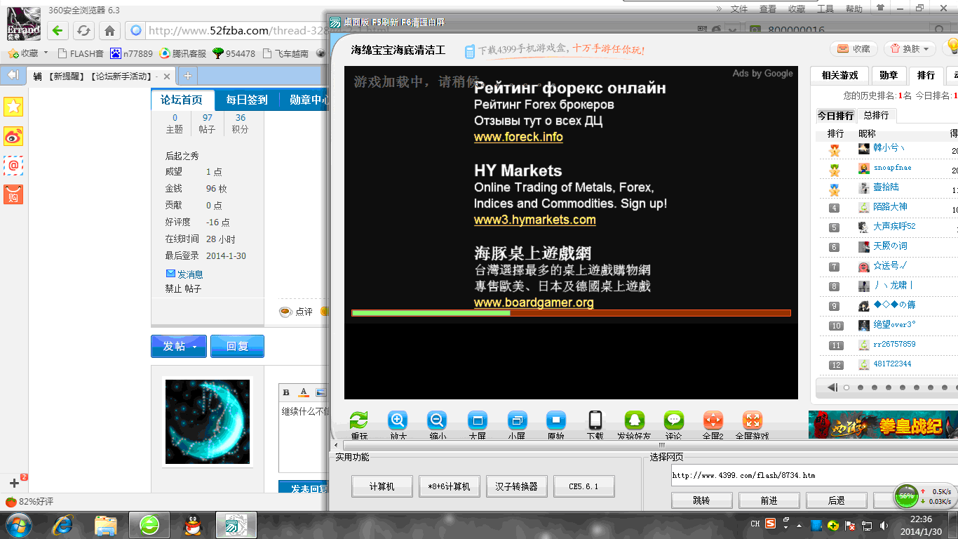This screenshot has height=539, width=958.
Task: Click the game loading progress bar
Action: pyautogui.click(x=571, y=313)
